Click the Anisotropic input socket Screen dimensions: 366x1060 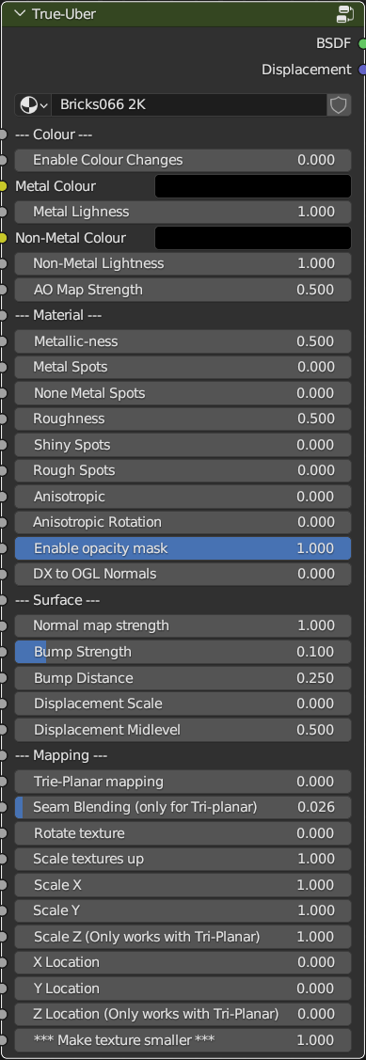coord(3,497)
